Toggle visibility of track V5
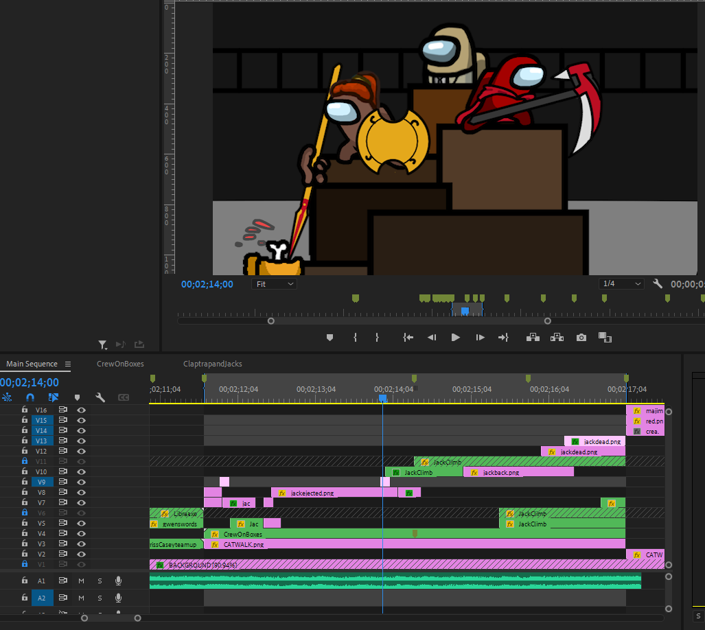Viewport: 705px width, 630px height. [x=82, y=523]
